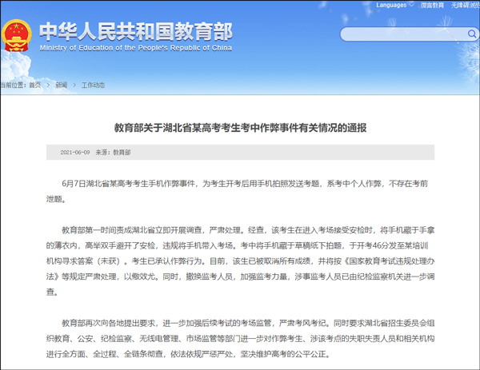Go to 工作动态 in breadcrumb
This screenshot has width=480, height=370.
click(93, 85)
